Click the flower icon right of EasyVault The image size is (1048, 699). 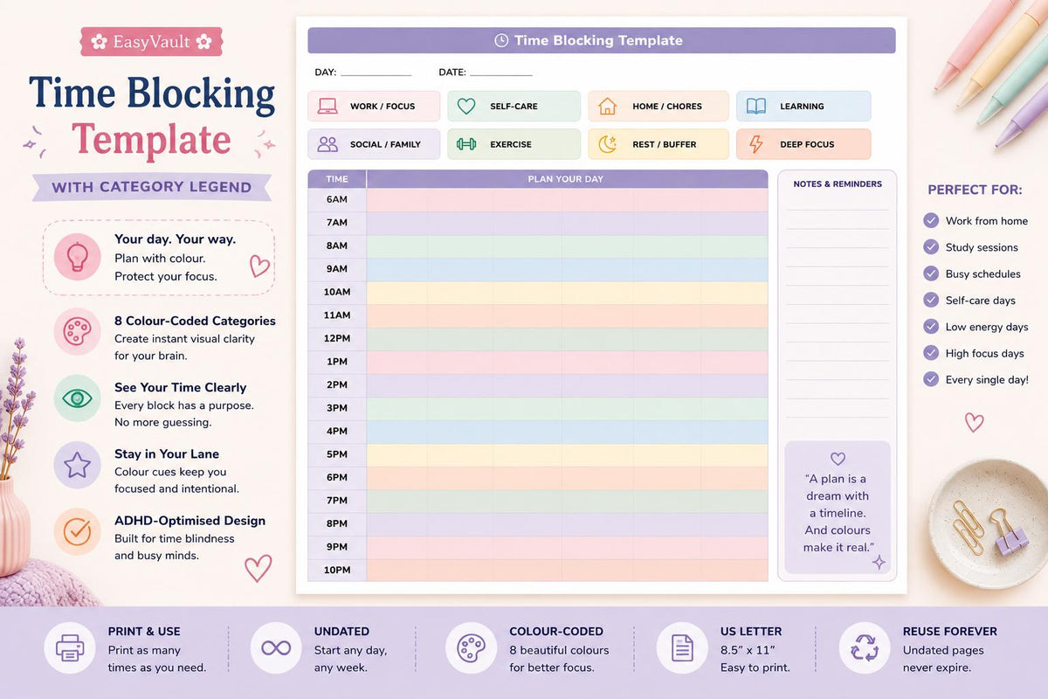click(203, 41)
